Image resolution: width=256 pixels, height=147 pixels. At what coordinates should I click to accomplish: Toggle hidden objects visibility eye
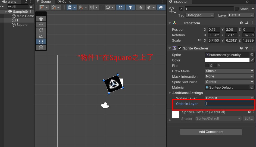[x=161, y=7]
